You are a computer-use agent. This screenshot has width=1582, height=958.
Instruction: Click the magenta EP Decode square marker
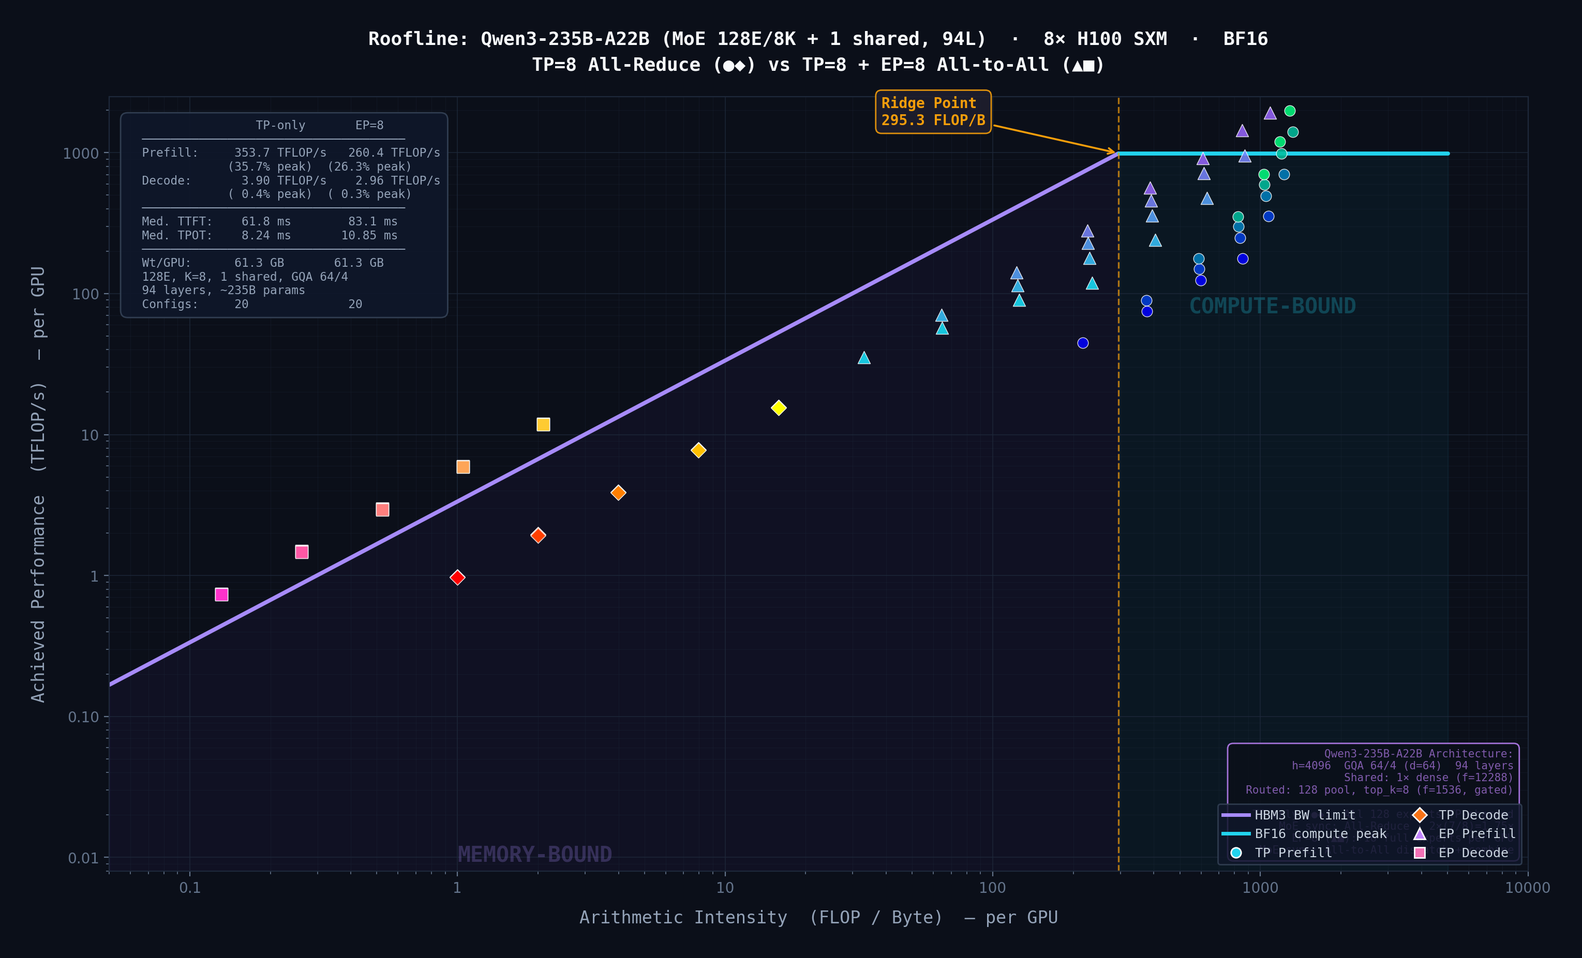coord(221,595)
